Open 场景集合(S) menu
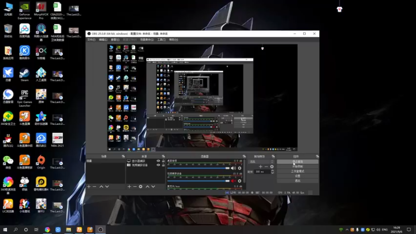Viewport: 416px width, 234px height. coord(147,40)
